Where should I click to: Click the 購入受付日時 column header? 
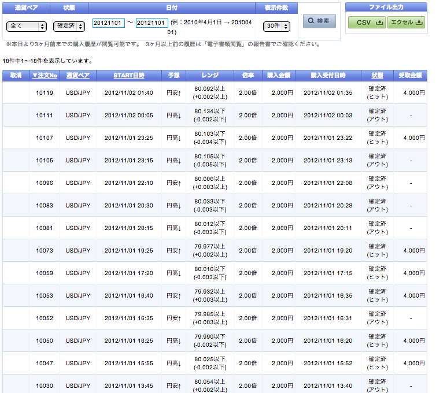pyautogui.click(x=327, y=76)
